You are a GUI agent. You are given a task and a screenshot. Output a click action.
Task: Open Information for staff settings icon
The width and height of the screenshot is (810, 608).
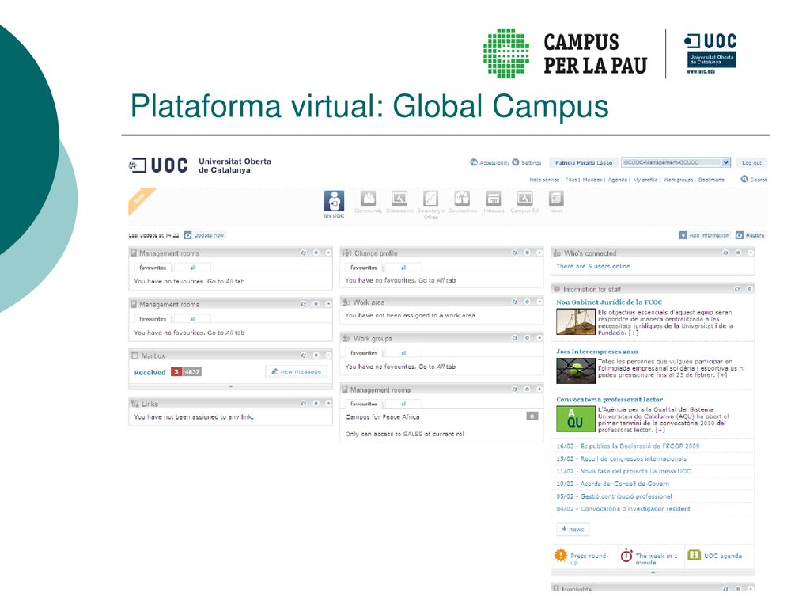(750, 289)
